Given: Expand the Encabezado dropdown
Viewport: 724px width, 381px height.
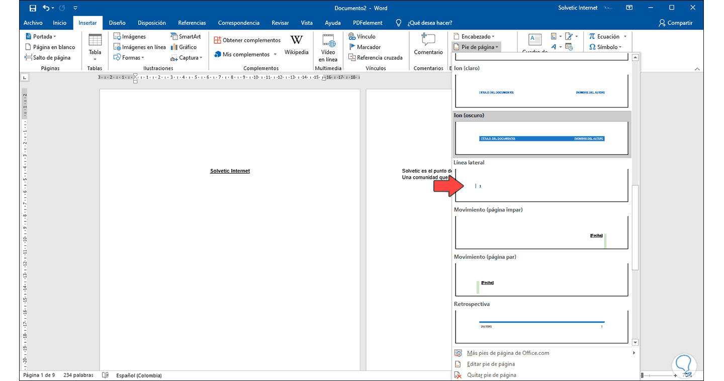Looking at the screenshot, I should pos(474,37).
